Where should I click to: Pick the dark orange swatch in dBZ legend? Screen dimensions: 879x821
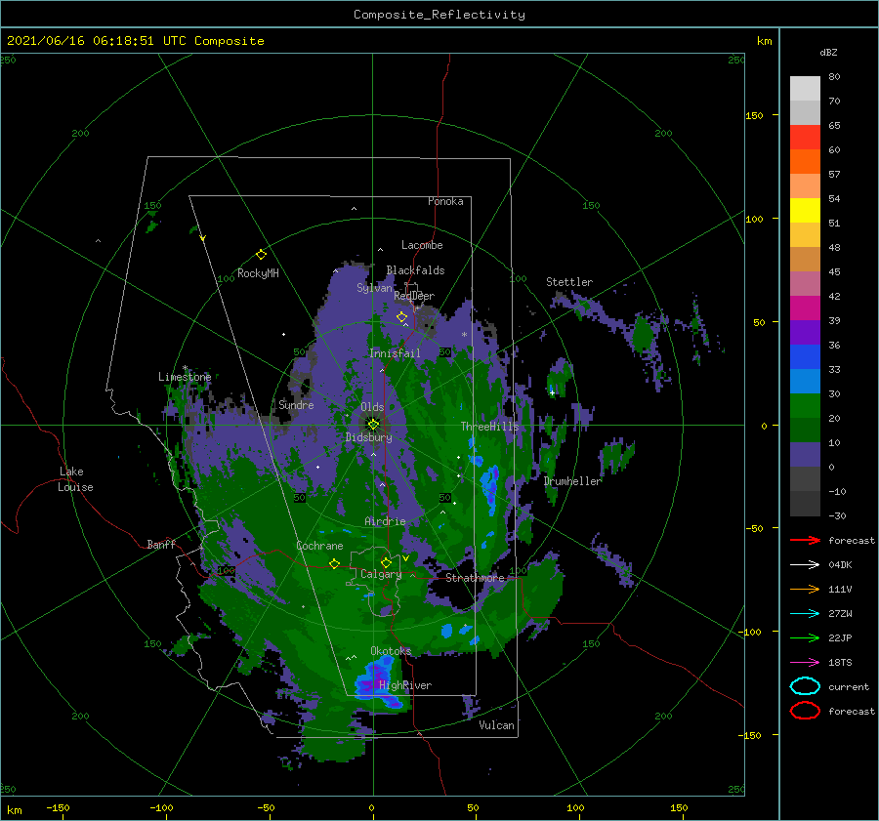[805, 162]
